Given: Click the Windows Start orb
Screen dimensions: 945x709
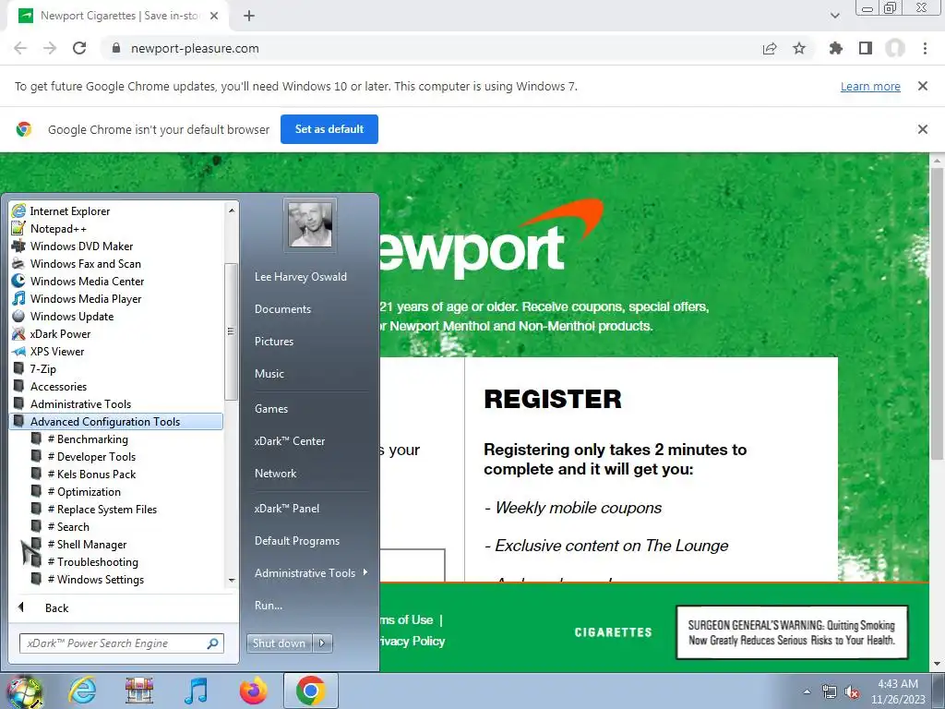Looking at the screenshot, I should pos(24,691).
